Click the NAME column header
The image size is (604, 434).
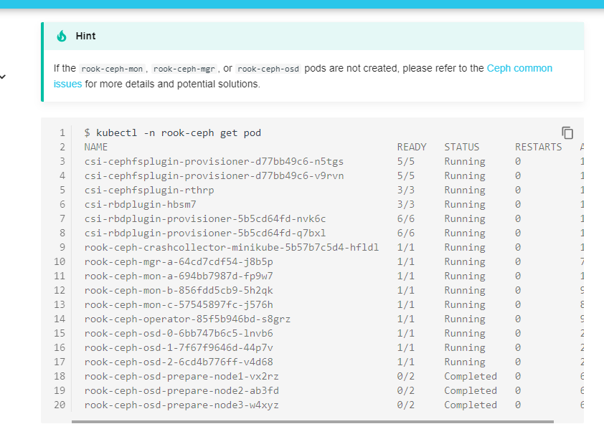click(x=96, y=148)
